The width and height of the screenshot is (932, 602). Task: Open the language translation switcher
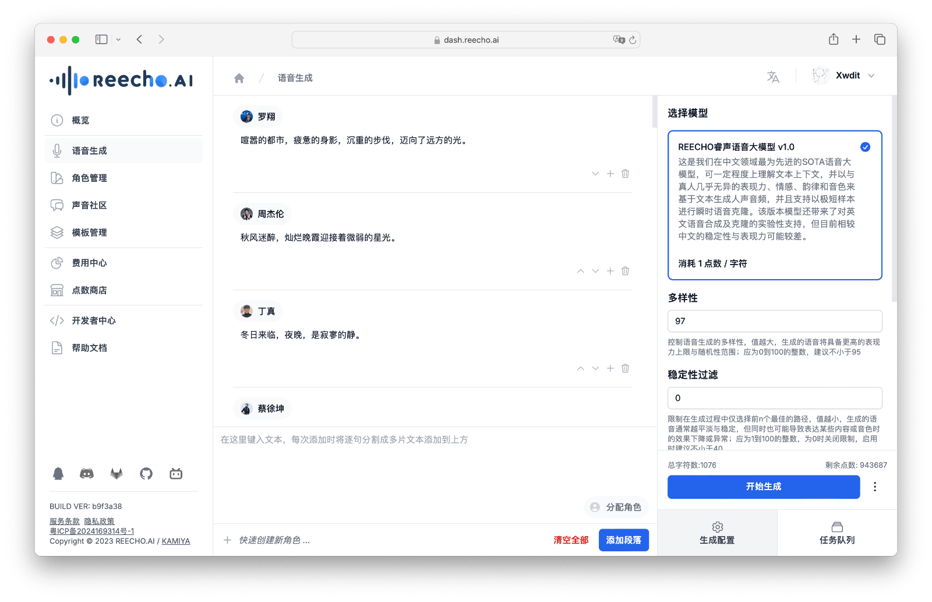pyautogui.click(x=773, y=76)
